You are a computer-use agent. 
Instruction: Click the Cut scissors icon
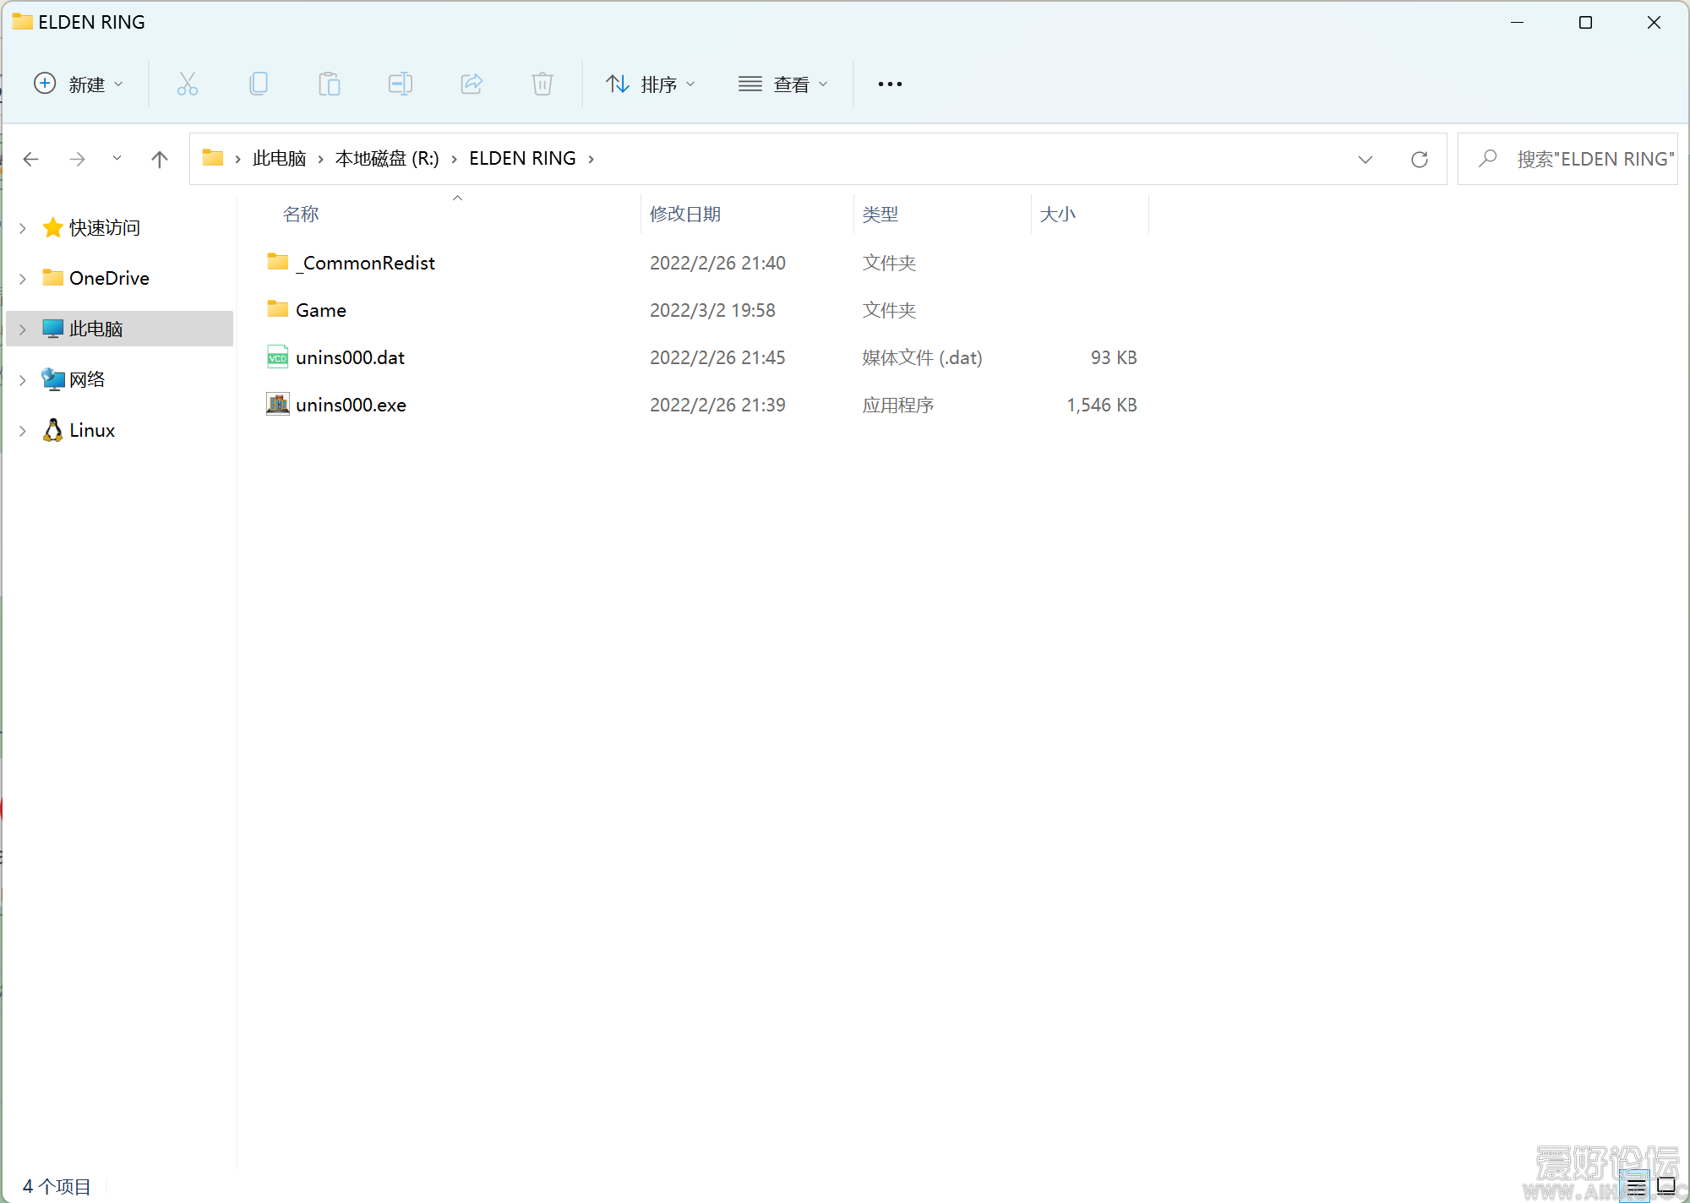(188, 84)
